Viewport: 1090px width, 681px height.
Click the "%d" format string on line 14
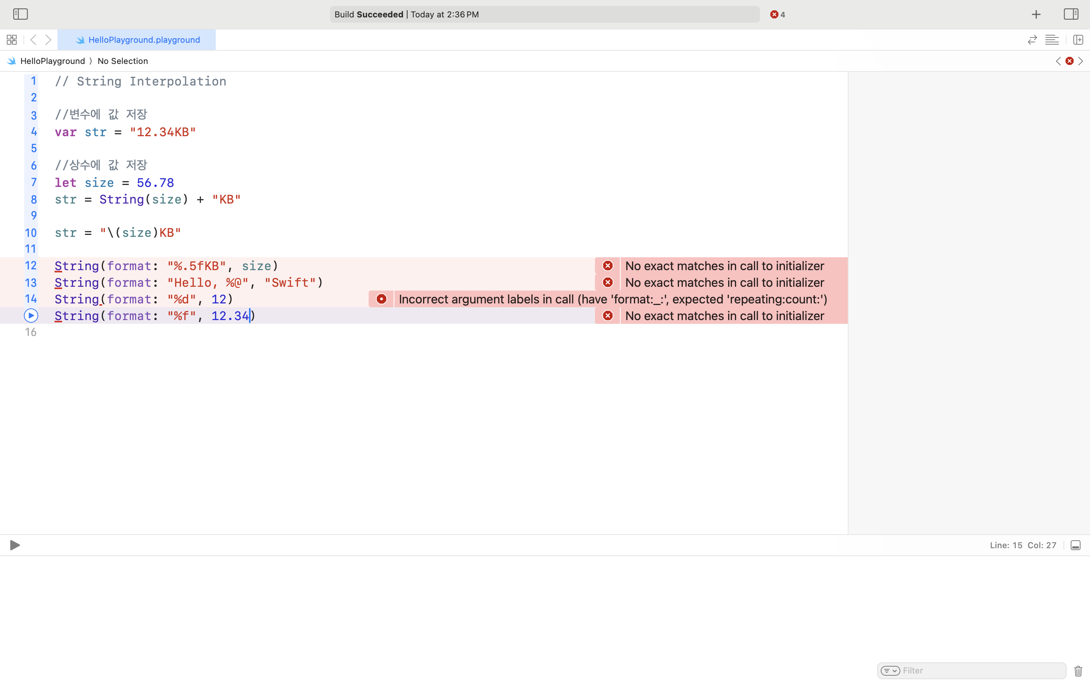[182, 299]
